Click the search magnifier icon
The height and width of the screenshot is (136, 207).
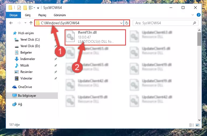tap(194, 23)
